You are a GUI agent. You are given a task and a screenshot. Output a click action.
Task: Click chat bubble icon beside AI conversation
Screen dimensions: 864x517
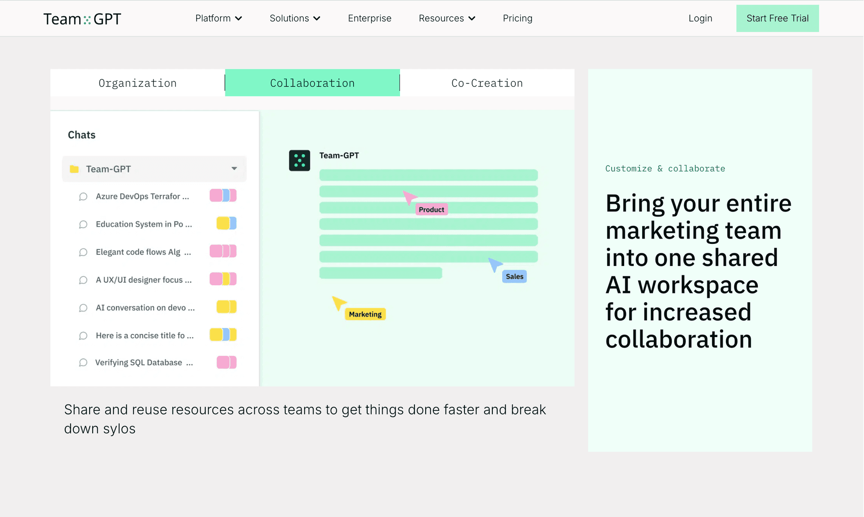click(83, 308)
